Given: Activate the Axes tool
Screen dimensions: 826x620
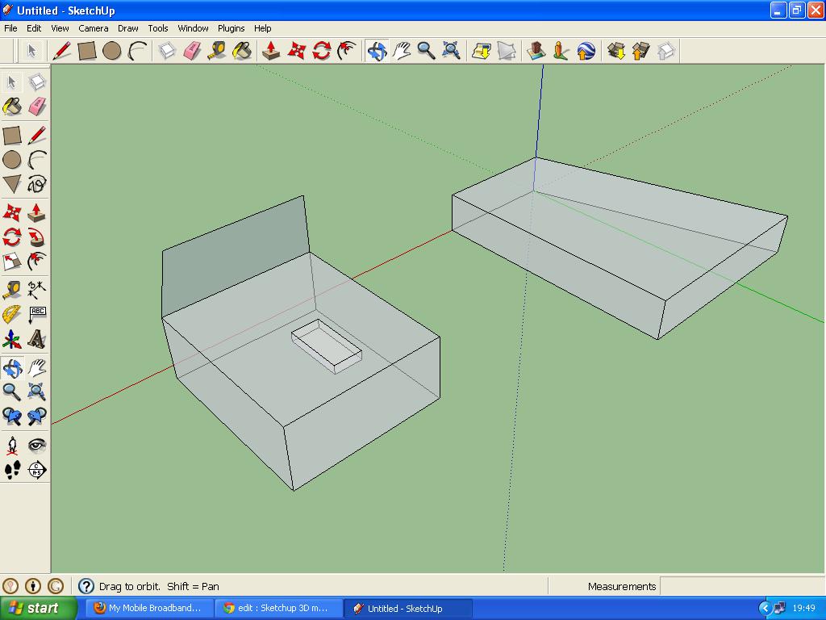Looking at the screenshot, I should point(12,339).
